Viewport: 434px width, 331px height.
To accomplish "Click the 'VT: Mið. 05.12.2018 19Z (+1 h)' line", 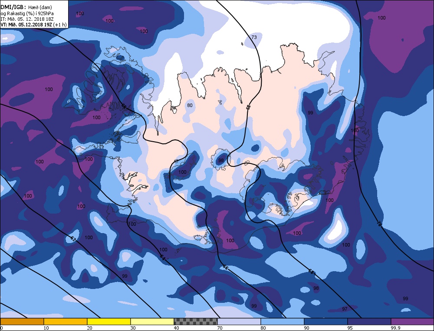I will (33, 25).
